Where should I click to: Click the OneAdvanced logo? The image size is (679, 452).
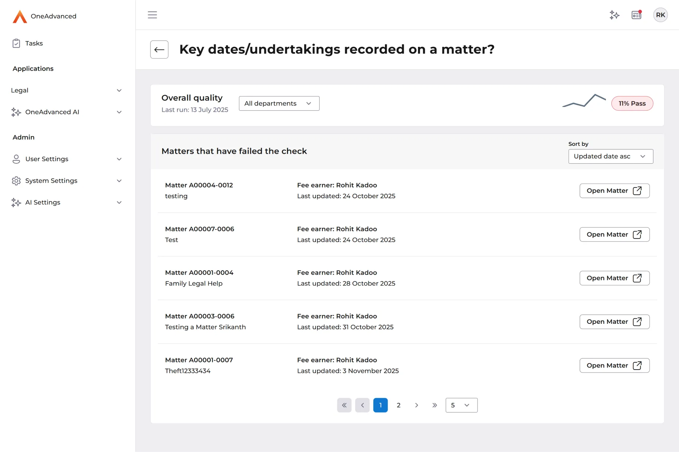(x=44, y=16)
